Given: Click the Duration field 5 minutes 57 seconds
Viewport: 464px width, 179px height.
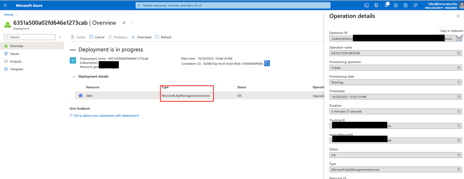Looking at the screenshot, I should (396, 111).
